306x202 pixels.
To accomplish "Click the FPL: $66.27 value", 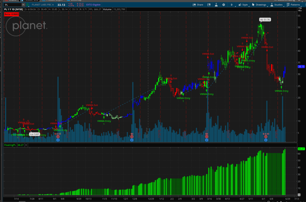I will coord(95,9).
